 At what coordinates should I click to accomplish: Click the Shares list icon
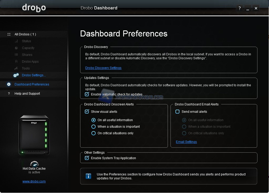coord(16,55)
